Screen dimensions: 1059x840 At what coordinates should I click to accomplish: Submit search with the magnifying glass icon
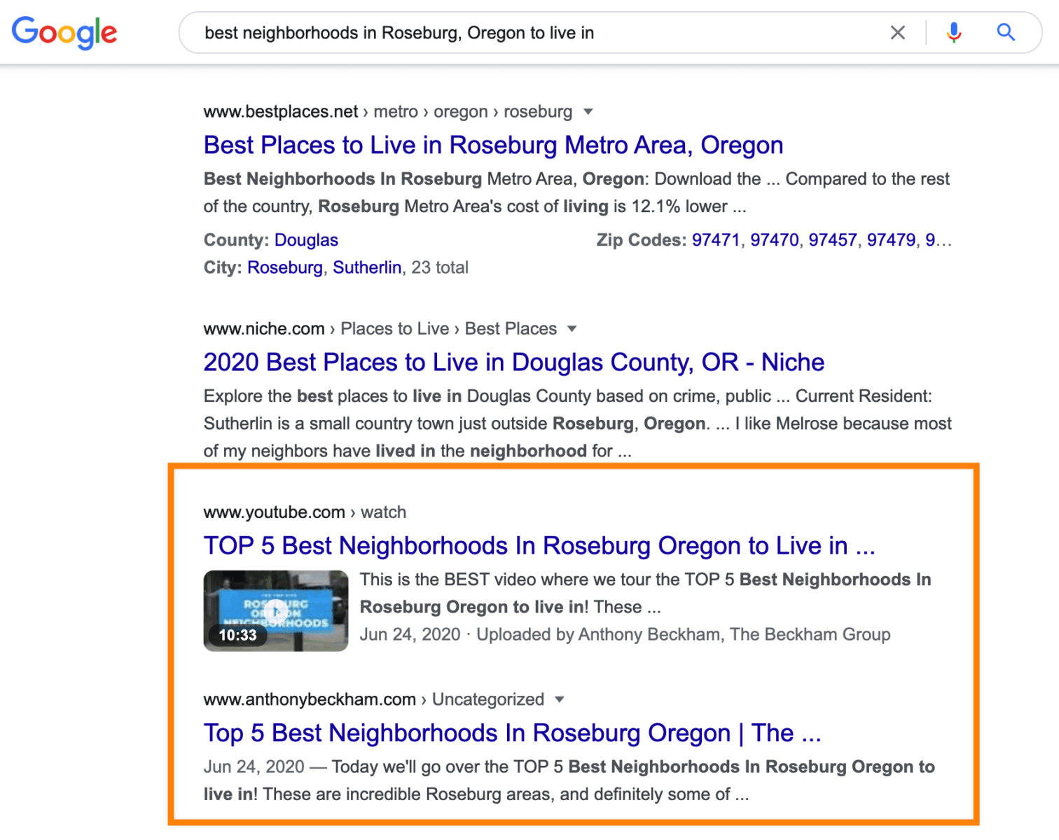pyautogui.click(x=1006, y=32)
